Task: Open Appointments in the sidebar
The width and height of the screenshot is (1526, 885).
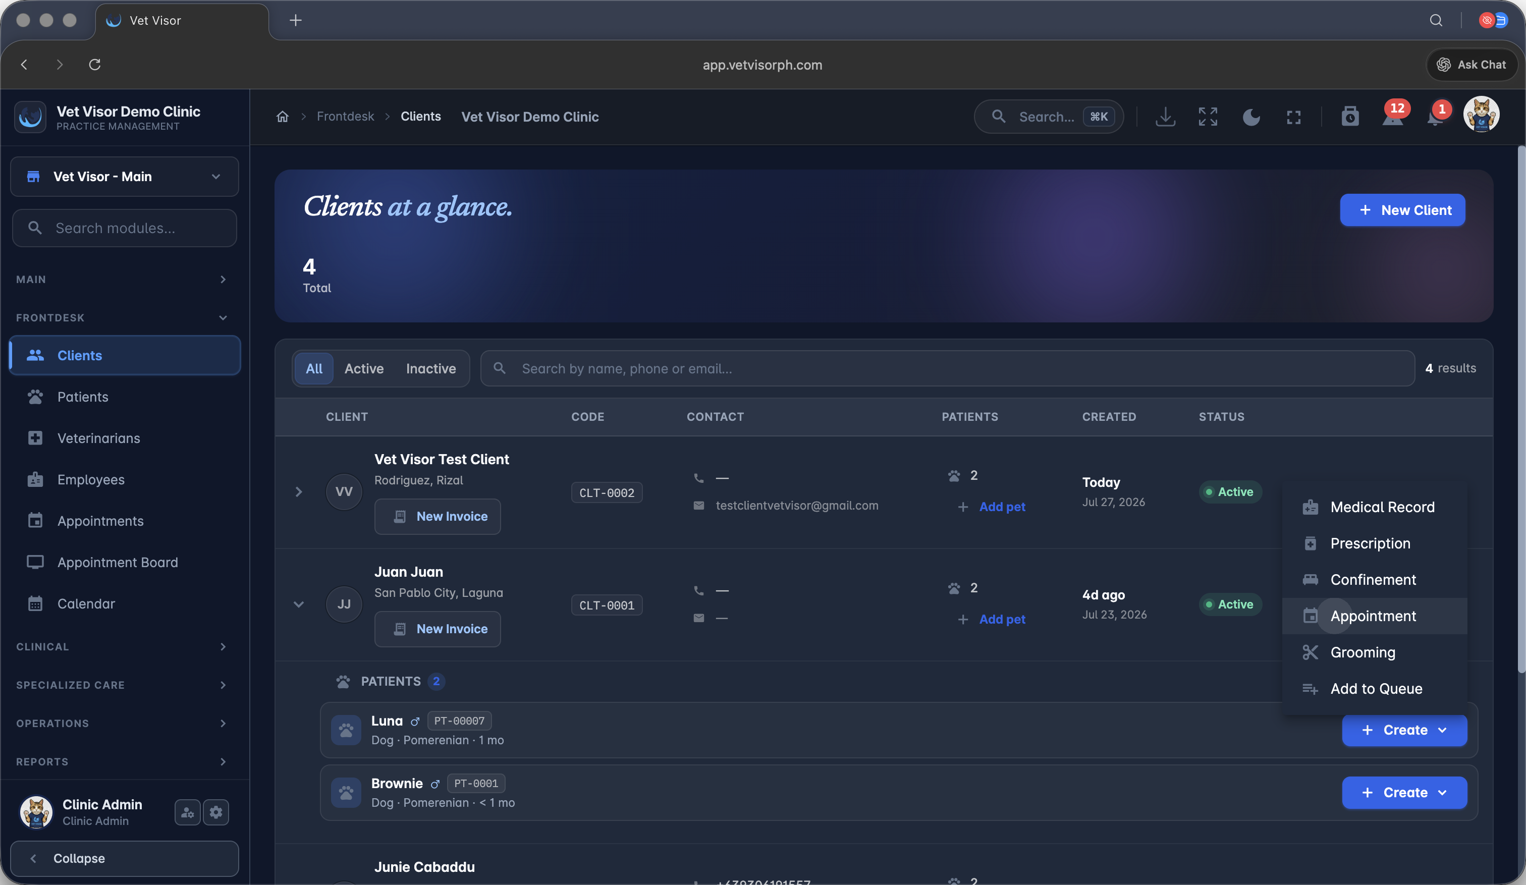Action: [x=125, y=521]
